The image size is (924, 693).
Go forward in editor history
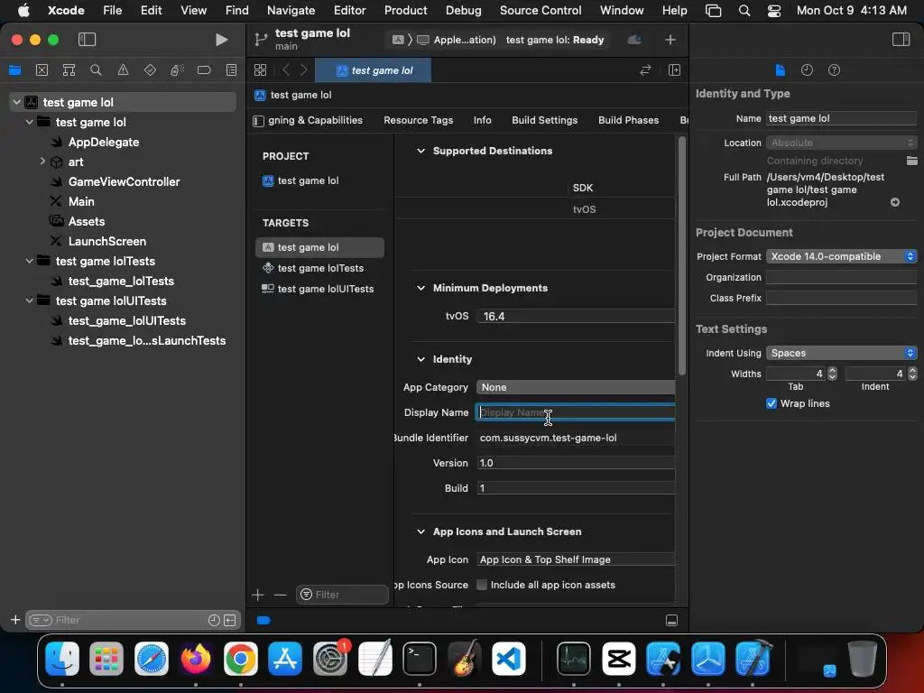[x=303, y=70]
